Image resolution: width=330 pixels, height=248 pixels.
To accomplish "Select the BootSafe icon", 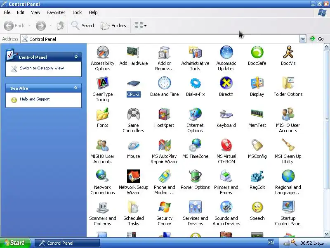I will (257, 52).
